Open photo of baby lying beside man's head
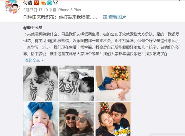185x136 pixels. click(x=77, y=83)
